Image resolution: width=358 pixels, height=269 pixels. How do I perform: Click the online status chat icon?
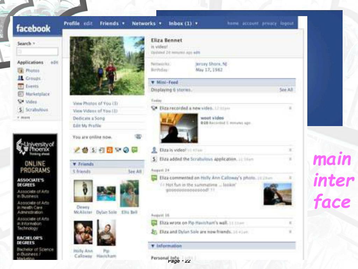[x=138, y=137]
